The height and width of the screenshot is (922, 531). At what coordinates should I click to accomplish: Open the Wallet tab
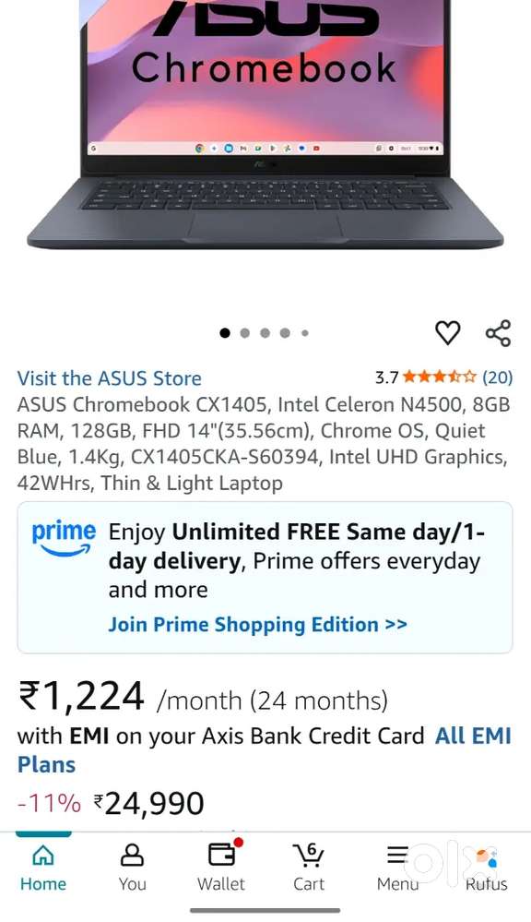coord(221,868)
